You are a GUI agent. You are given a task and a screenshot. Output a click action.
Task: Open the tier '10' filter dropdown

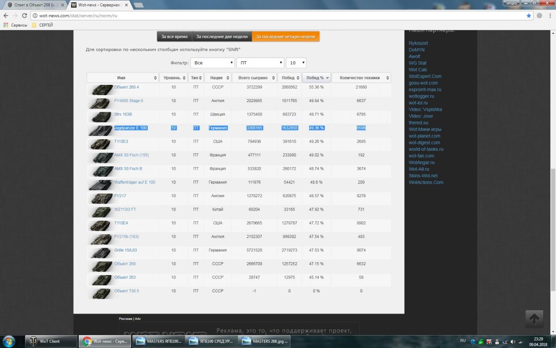(x=296, y=63)
